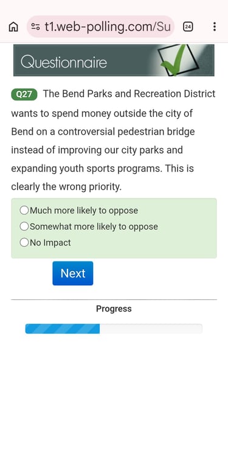228x459 pixels.
Task: Click the Questionnaire banner title
Action: coord(64,62)
